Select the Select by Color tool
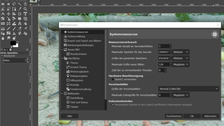The width and height of the screenshot is (224, 126). 25,4
